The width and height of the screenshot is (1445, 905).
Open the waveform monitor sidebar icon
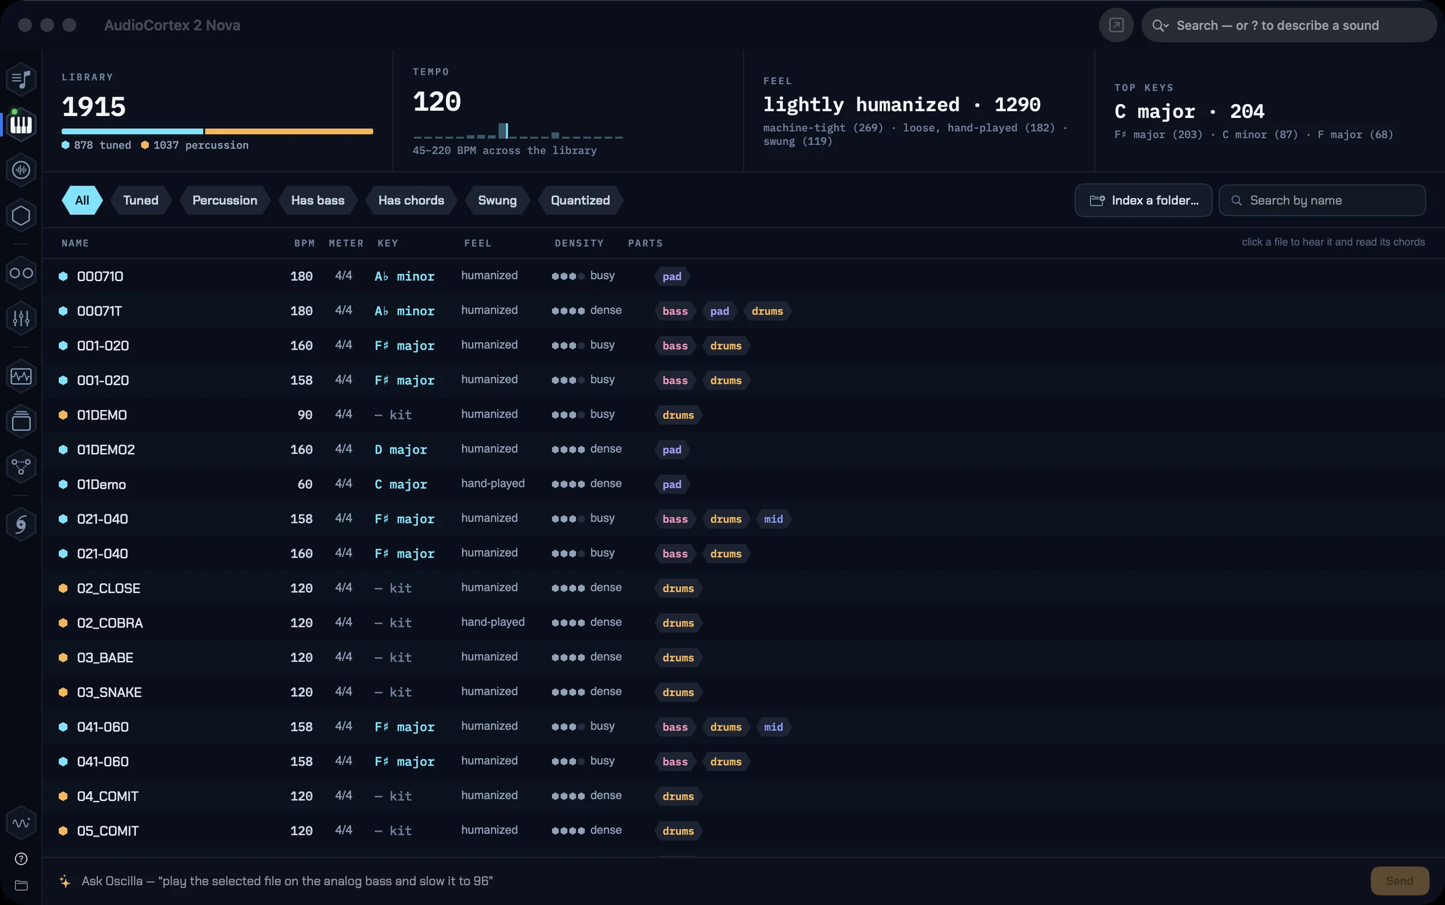point(21,376)
